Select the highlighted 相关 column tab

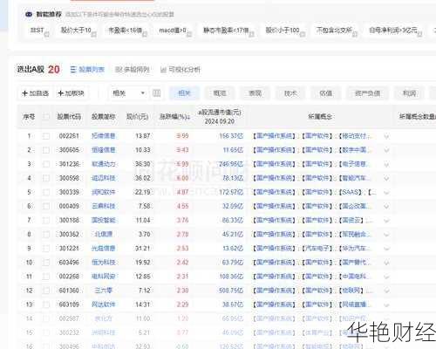(184, 93)
